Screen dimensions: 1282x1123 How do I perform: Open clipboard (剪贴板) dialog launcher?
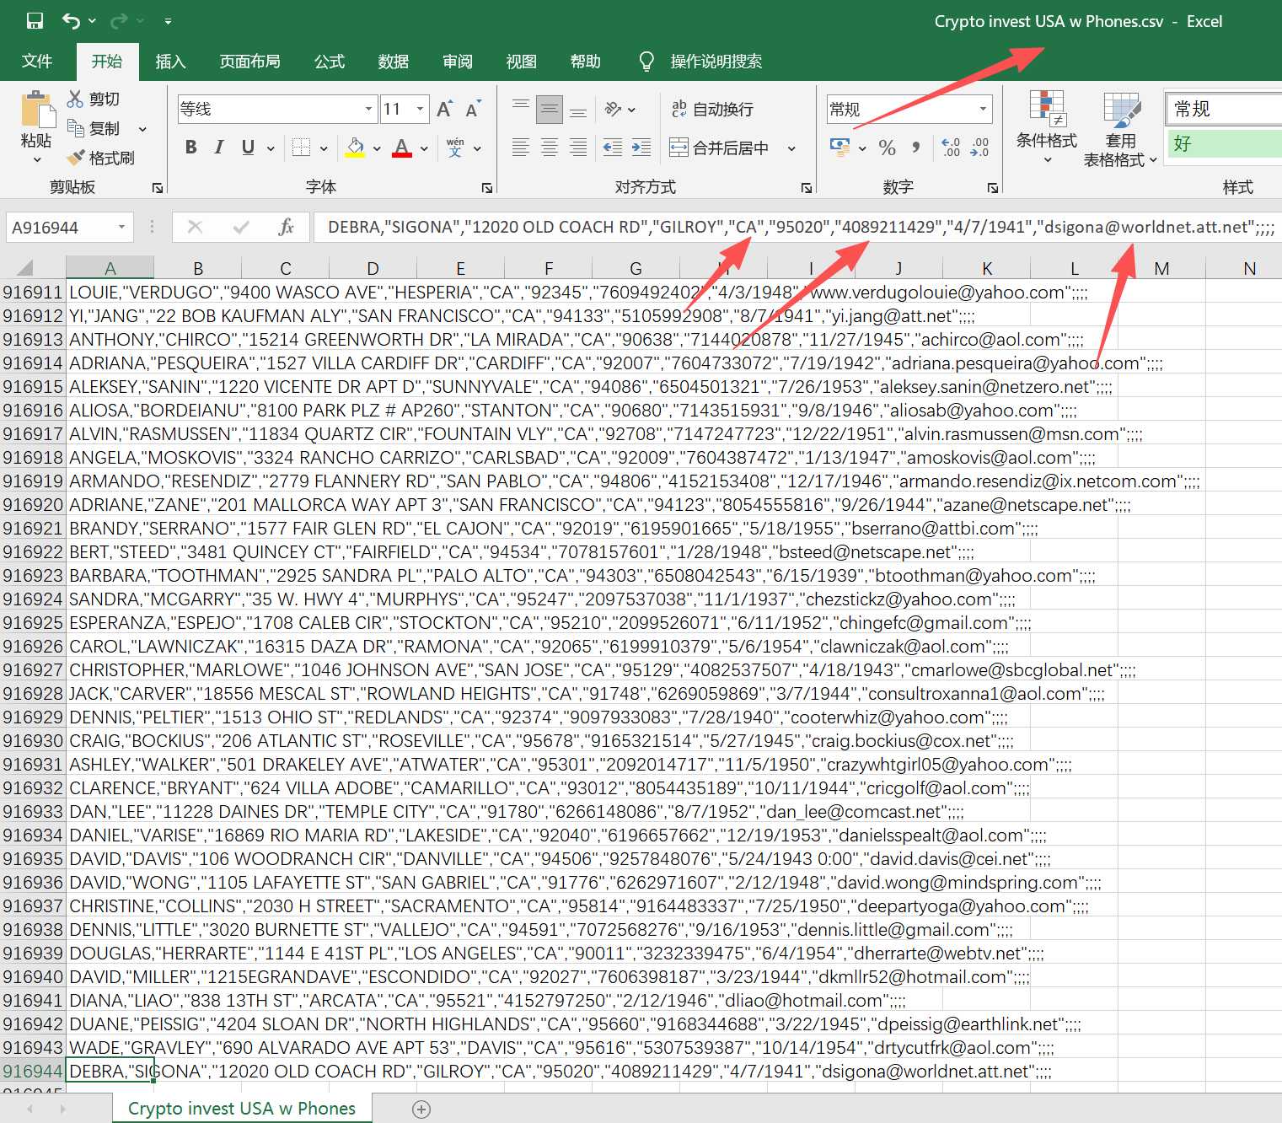tap(157, 187)
